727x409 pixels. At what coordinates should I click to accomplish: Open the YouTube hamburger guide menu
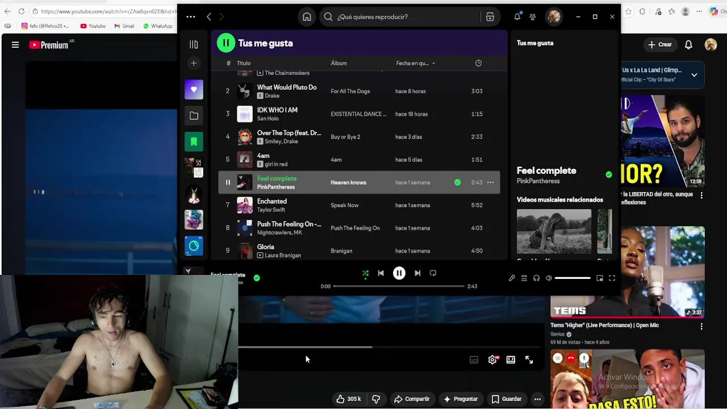coord(15,45)
